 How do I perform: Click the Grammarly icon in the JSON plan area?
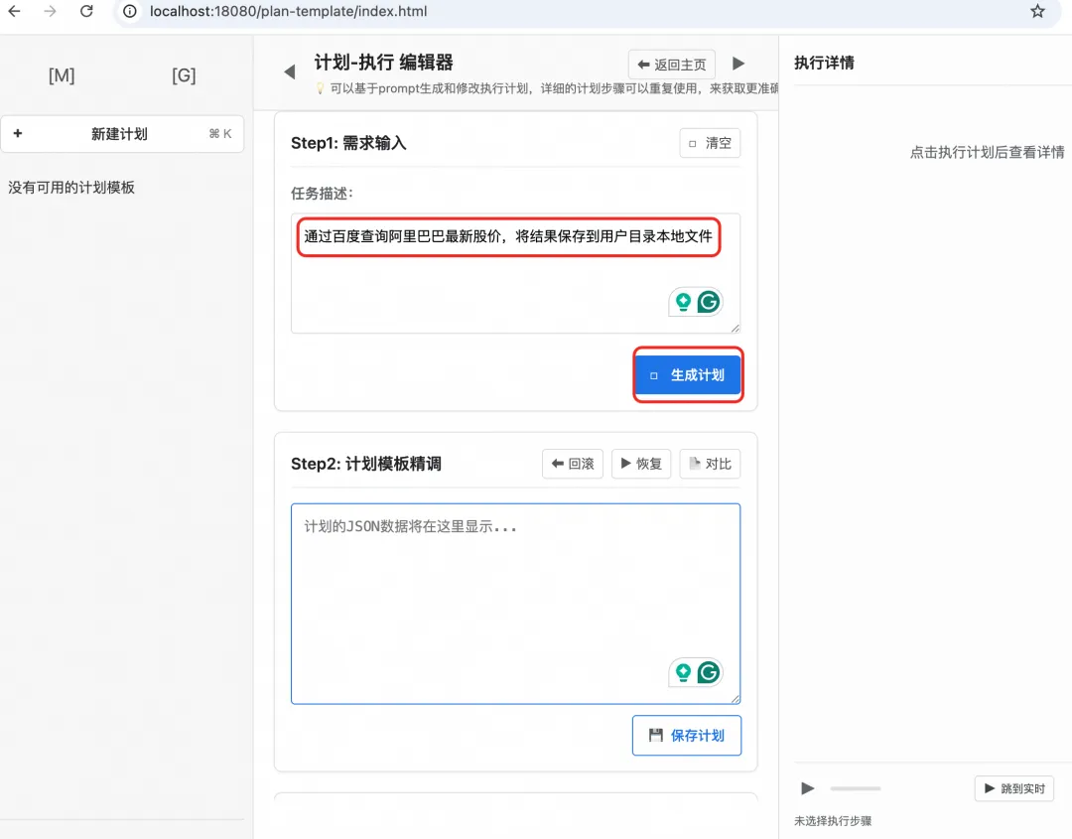click(709, 672)
